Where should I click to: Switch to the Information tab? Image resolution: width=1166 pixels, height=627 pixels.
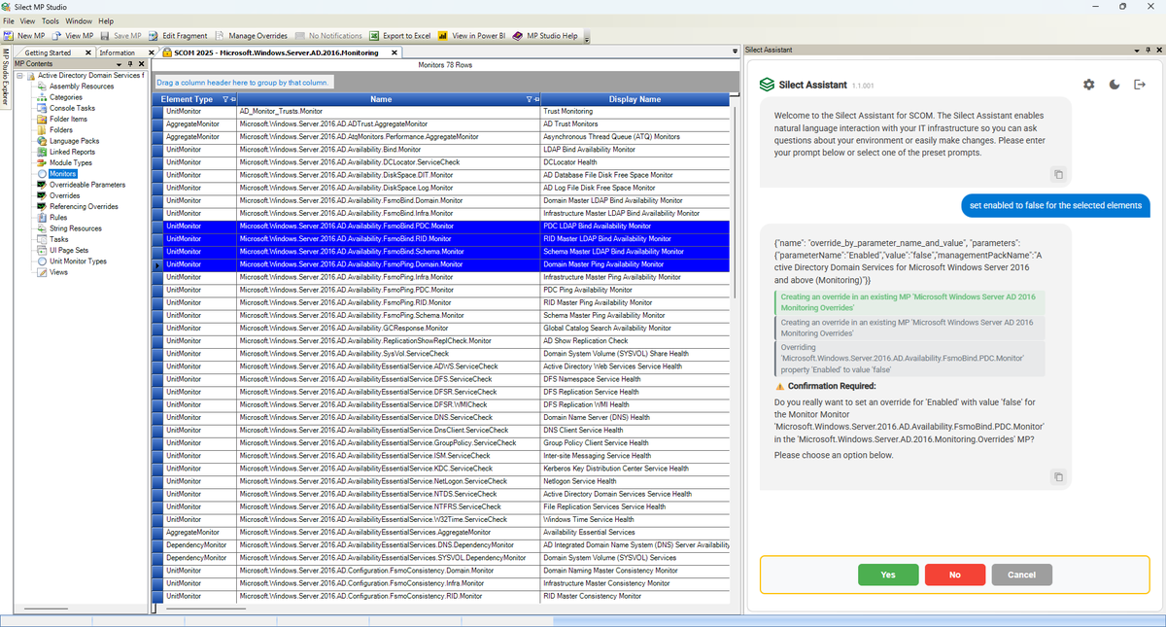click(x=117, y=52)
